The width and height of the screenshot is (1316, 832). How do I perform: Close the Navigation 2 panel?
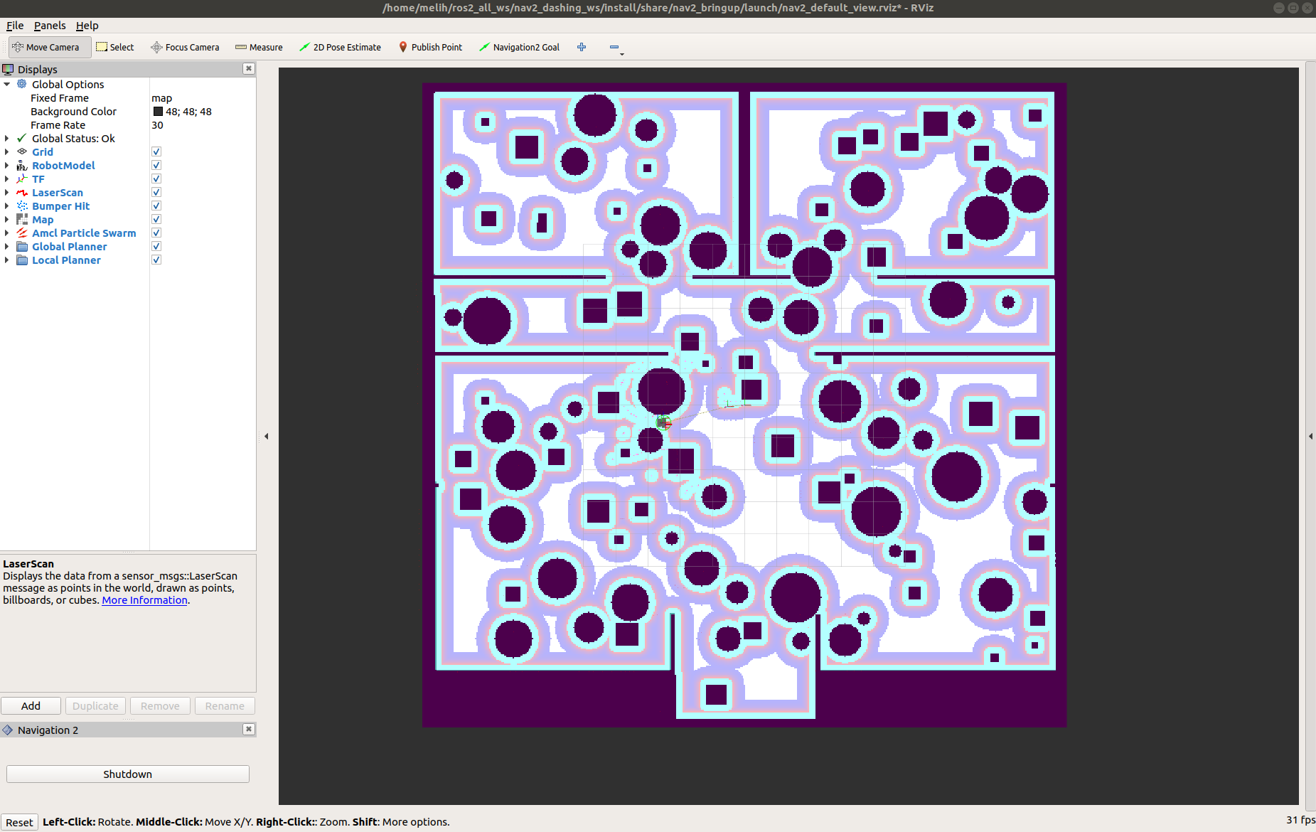[249, 729]
